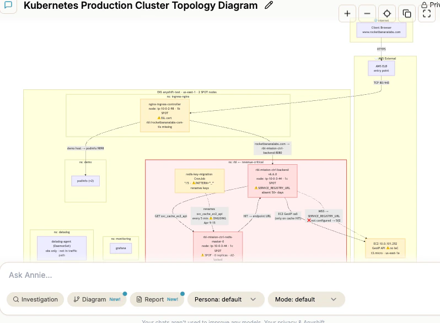Viewport: 440px width, 323px height.
Task: Click 'renames svc_cache_ec2_api' edge label
Action: 210,216
